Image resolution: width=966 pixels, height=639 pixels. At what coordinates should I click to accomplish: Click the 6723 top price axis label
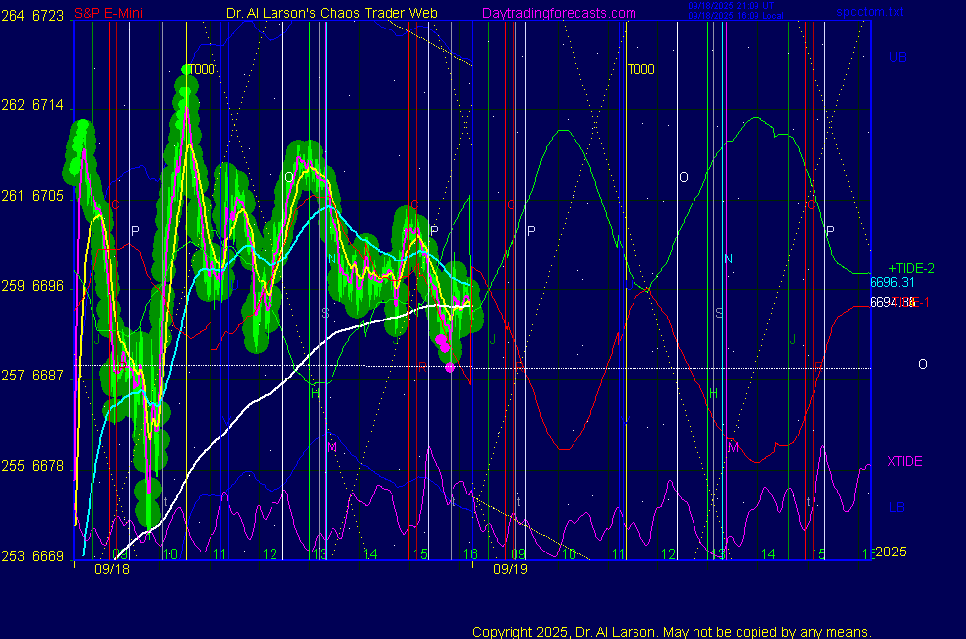(48, 13)
